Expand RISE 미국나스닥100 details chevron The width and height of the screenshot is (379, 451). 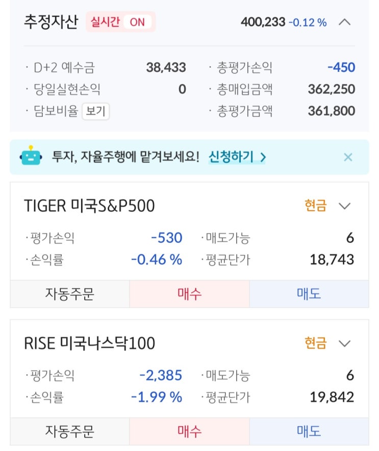point(345,343)
